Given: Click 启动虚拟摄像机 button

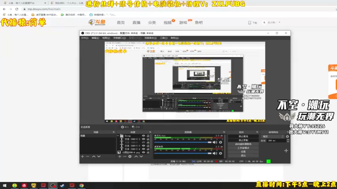Looking at the screenshot, I should click(243, 144).
